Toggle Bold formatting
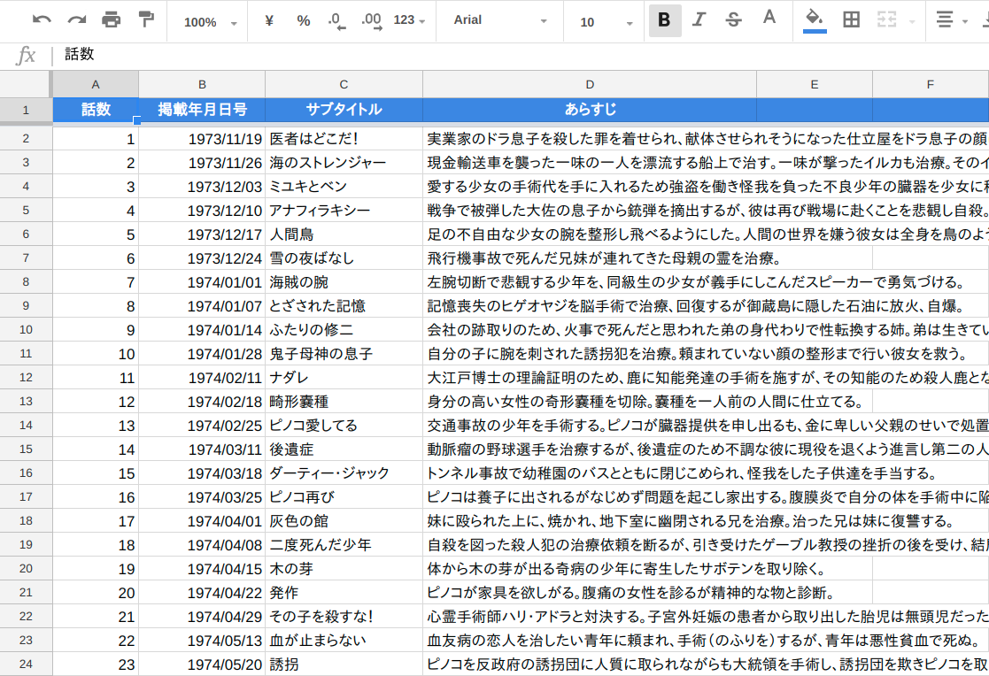The image size is (989, 676). (664, 20)
